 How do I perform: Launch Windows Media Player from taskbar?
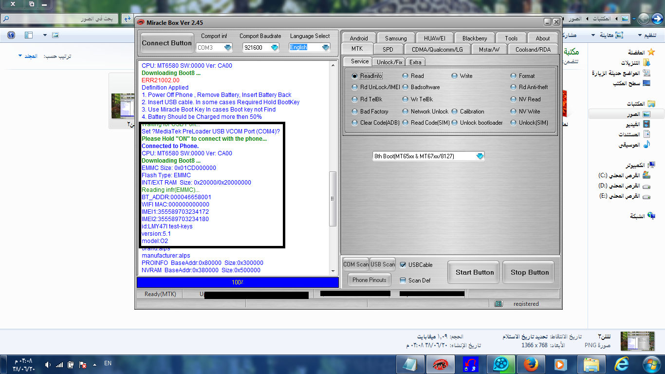pyautogui.click(x=561, y=364)
